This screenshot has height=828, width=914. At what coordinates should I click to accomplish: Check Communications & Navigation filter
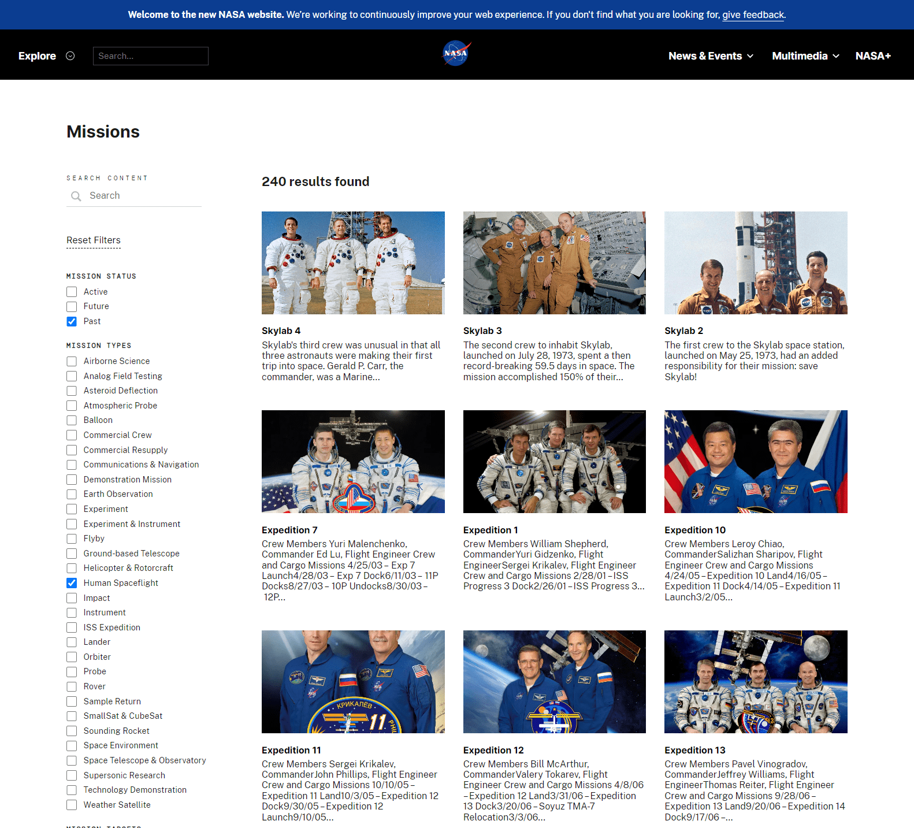[x=72, y=465]
